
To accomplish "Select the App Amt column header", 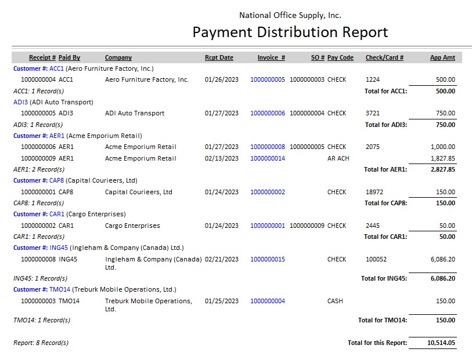I will point(442,57).
